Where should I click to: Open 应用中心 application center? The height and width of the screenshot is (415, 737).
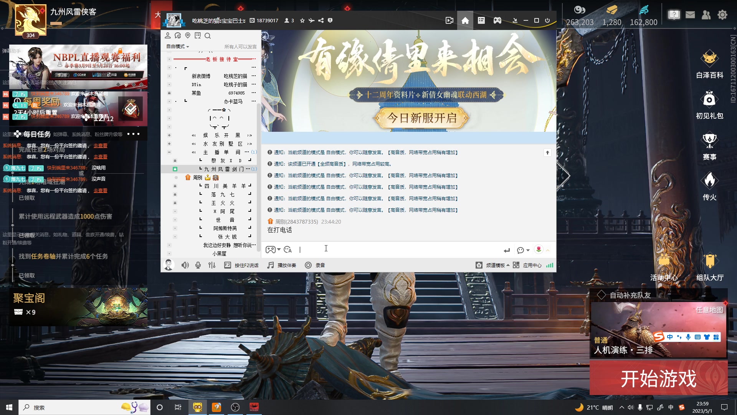click(x=527, y=265)
